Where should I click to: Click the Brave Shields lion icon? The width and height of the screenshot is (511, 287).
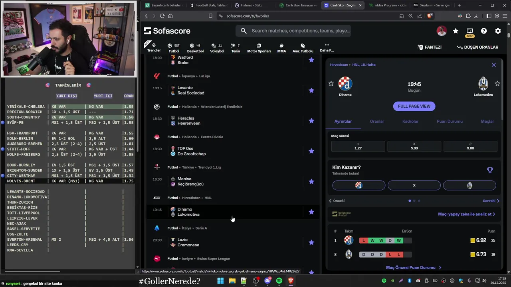(430, 16)
